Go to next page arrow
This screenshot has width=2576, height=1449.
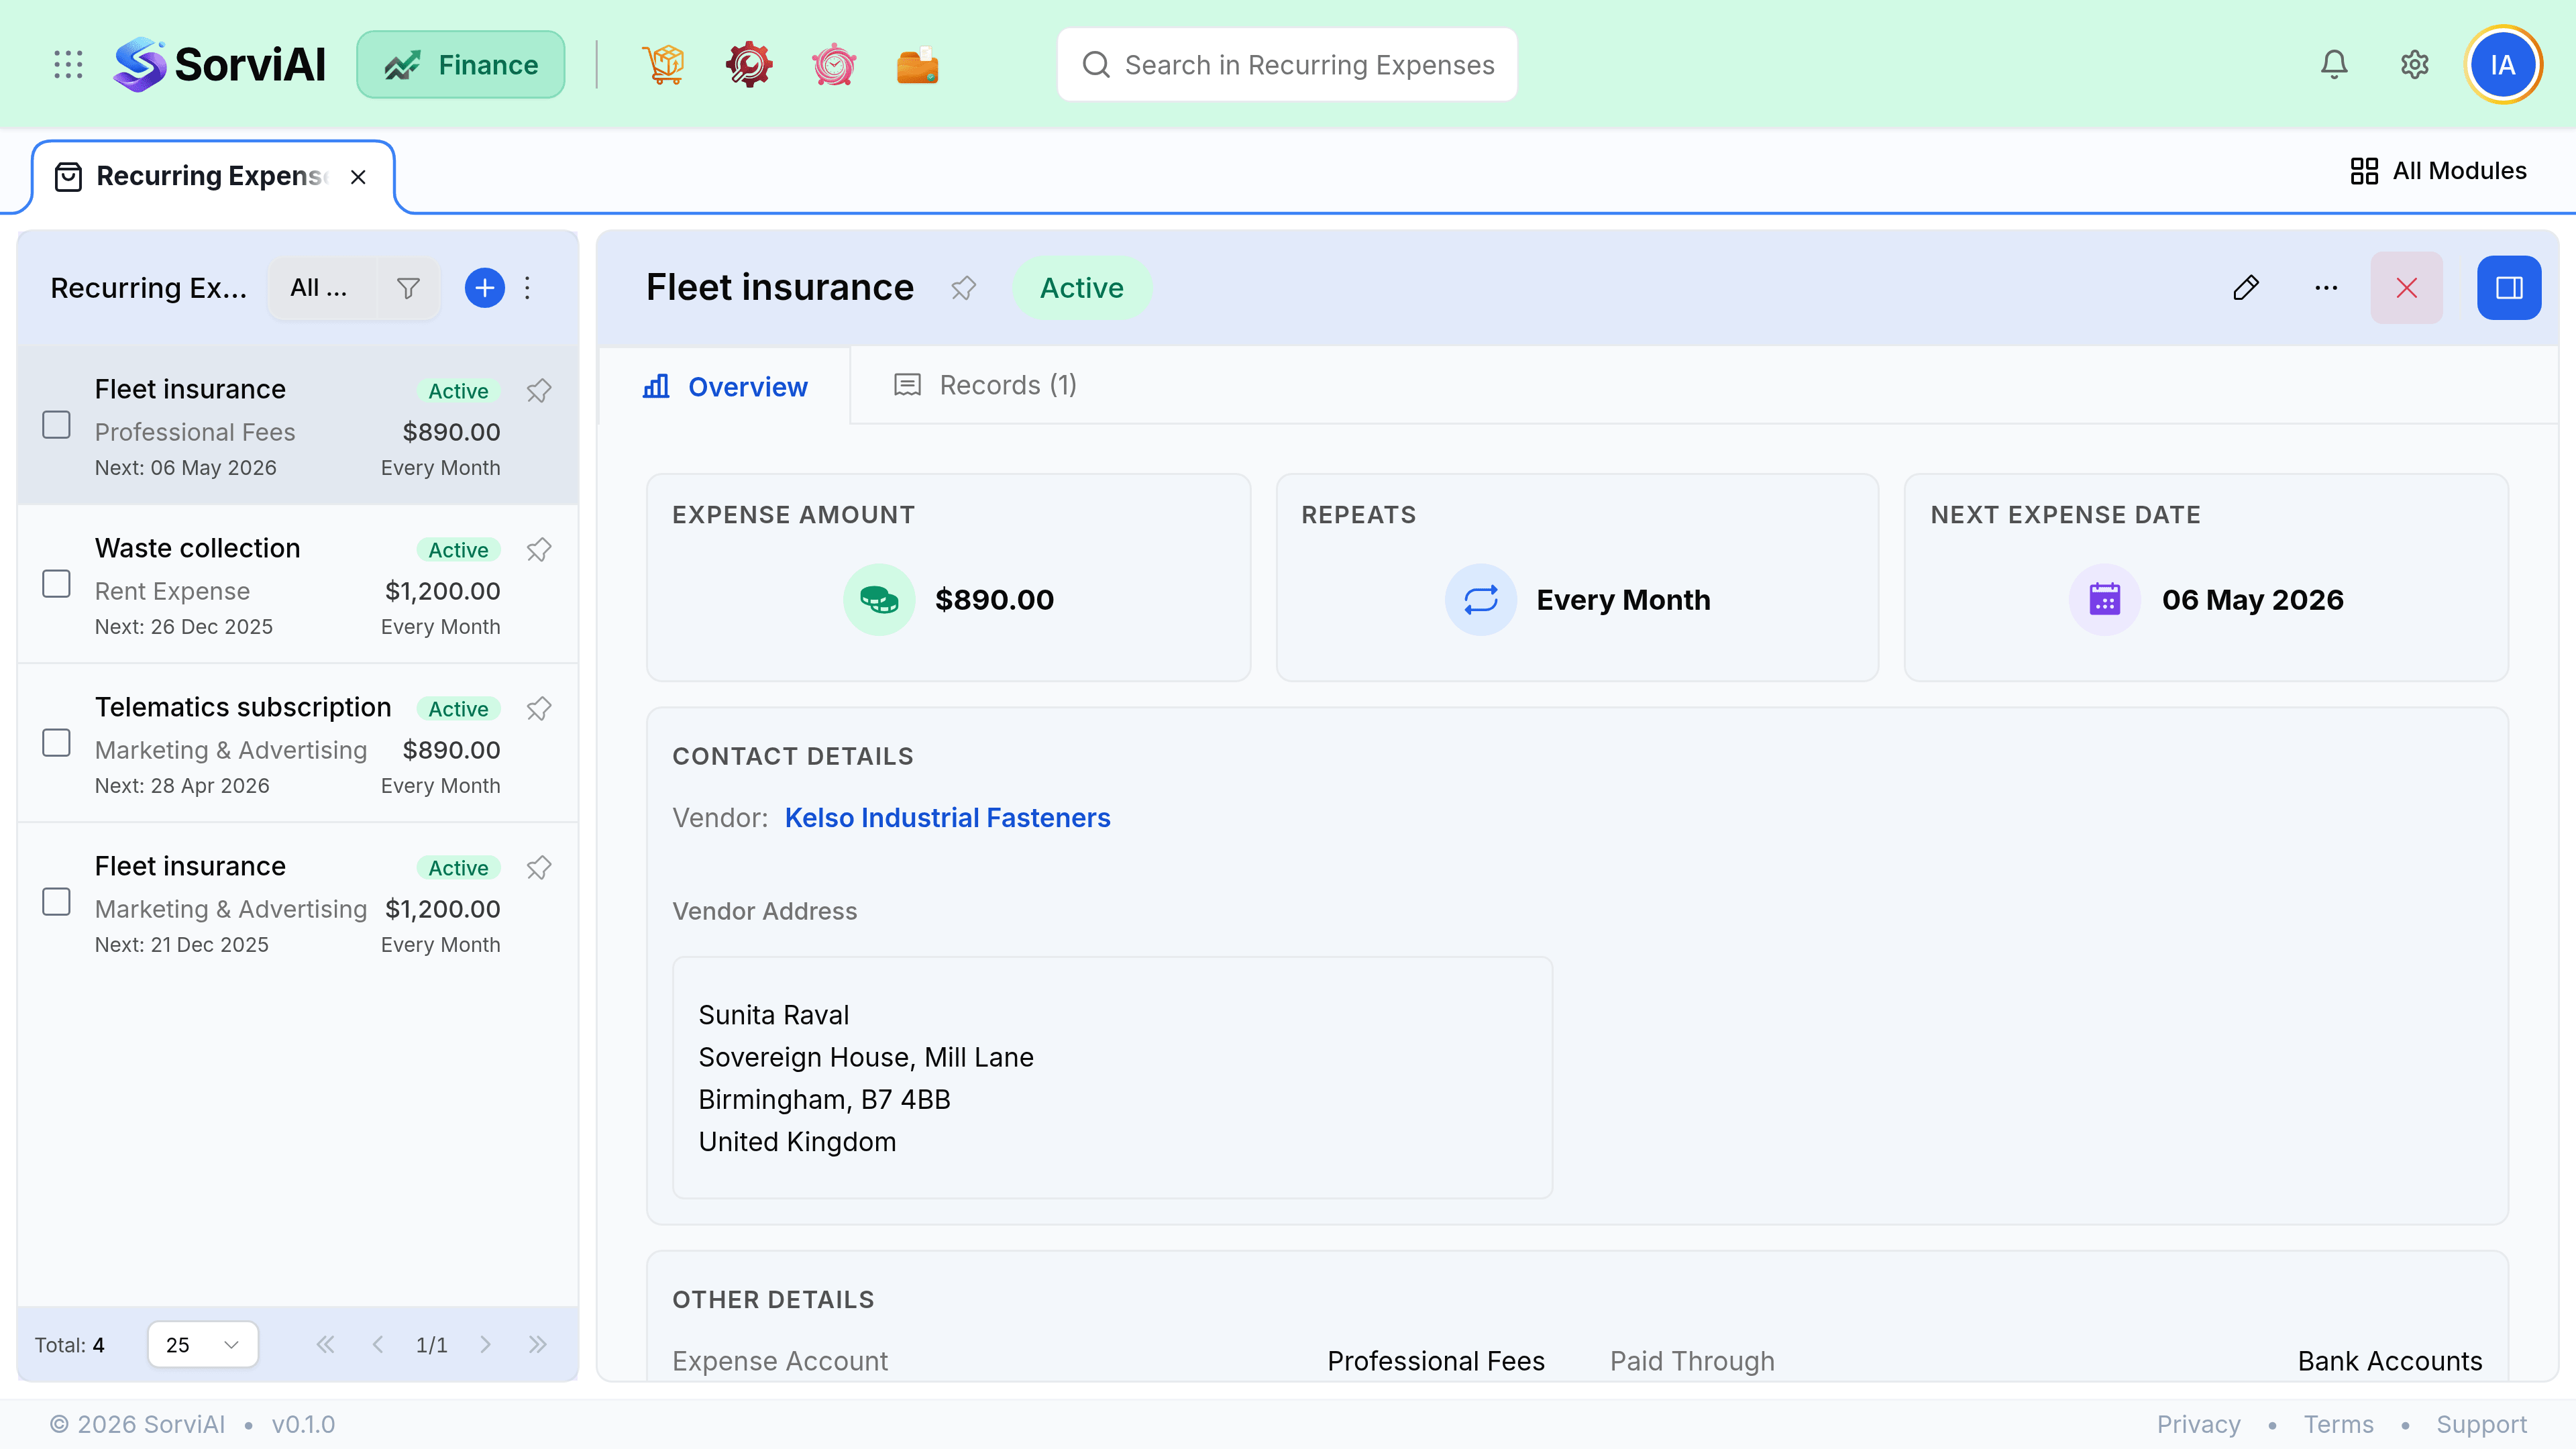point(485,1345)
